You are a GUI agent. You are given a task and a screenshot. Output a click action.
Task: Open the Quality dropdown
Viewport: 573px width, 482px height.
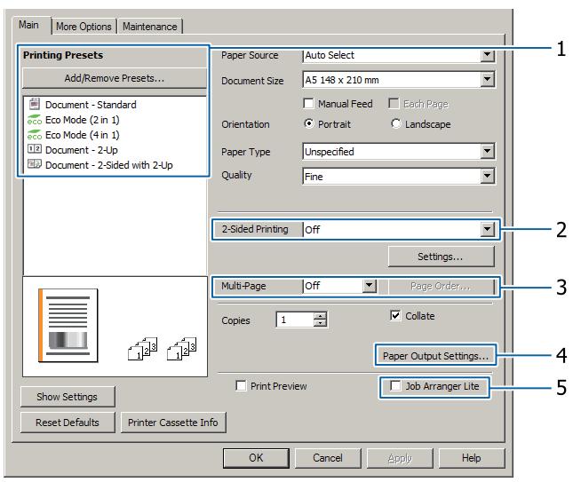487,176
